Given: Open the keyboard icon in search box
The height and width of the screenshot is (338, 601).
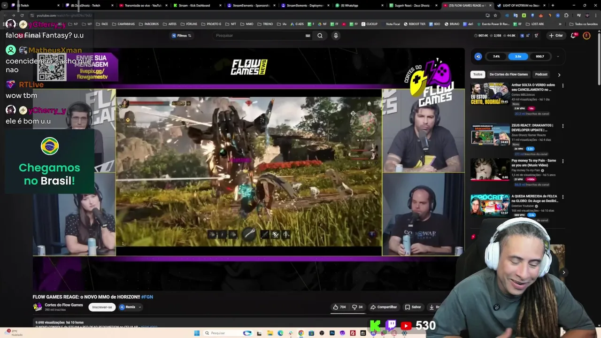Looking at the screenshot, I should [308, 35].
